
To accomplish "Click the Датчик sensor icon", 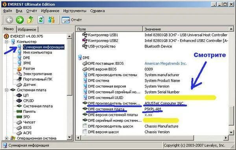I will click(19, 85).
